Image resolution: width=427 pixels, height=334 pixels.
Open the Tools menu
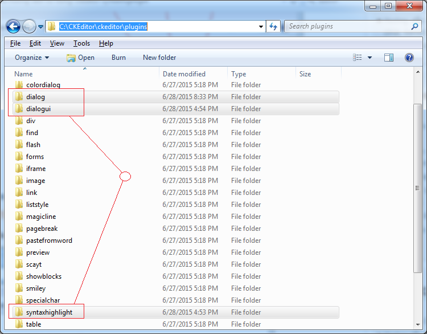click(81, 43)
